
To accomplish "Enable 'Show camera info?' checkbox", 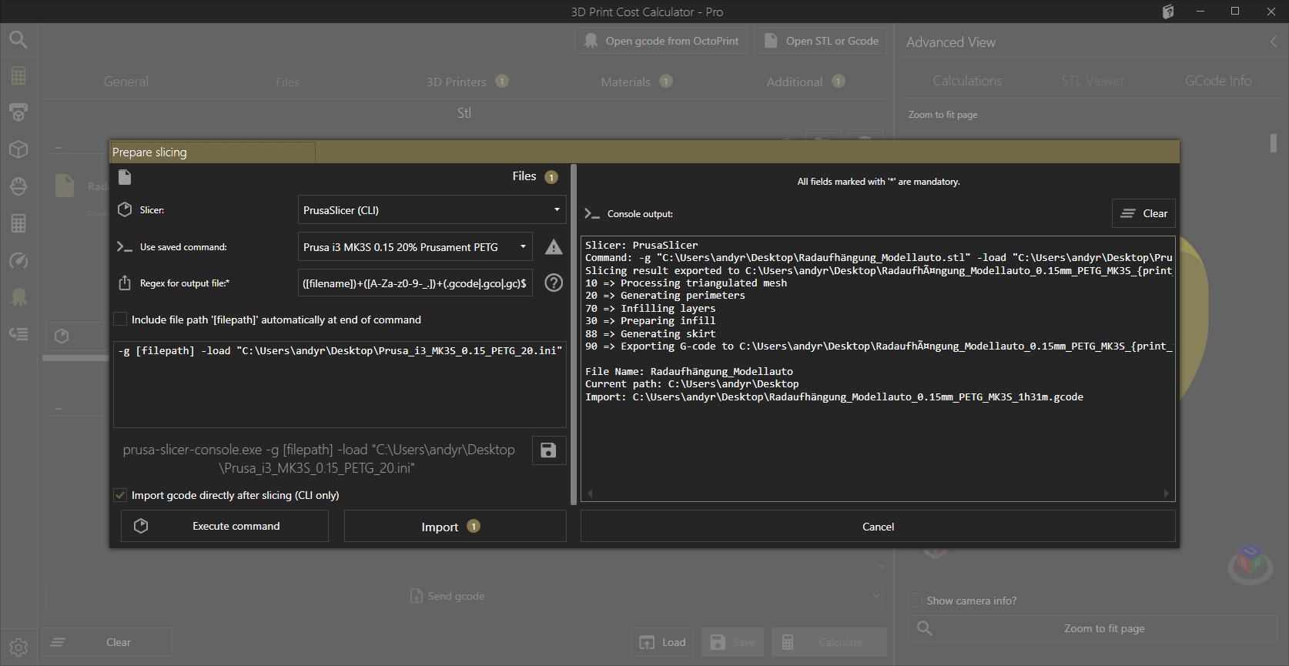I will tap(916, 600).
